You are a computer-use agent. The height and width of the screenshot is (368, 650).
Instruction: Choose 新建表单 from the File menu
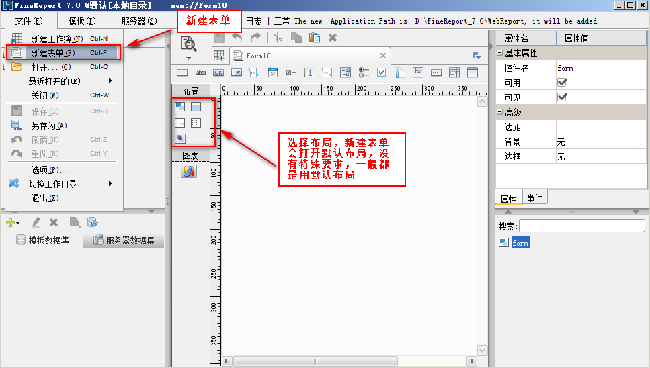click(x=65, y=53)
